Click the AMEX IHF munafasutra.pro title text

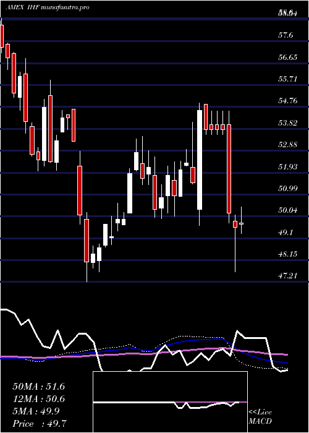(47, 7)
